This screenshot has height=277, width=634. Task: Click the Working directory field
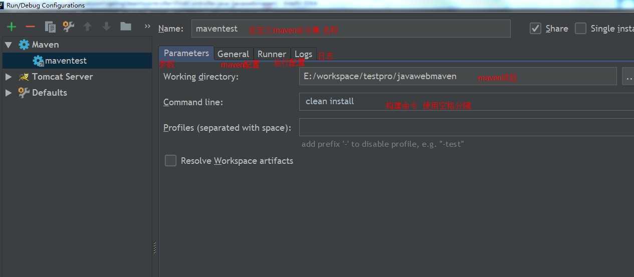pos(458,77)
